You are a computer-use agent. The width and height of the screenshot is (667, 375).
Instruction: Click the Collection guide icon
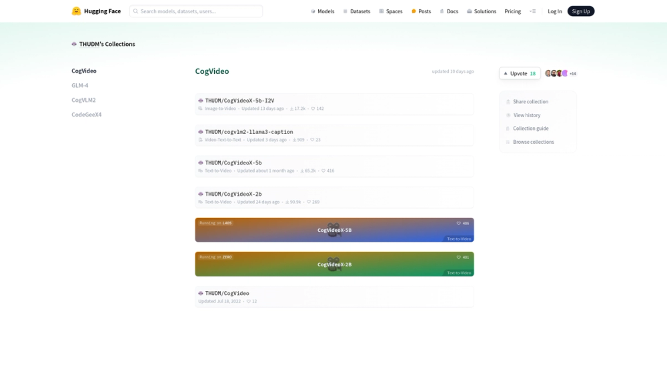click(508, 129)
